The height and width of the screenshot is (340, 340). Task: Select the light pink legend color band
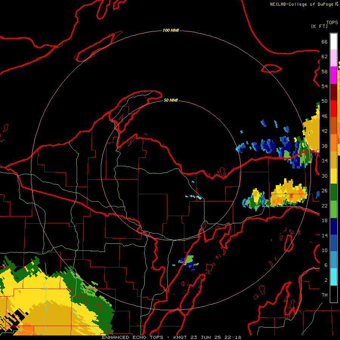tap(334, 58)
